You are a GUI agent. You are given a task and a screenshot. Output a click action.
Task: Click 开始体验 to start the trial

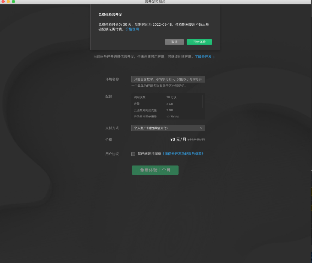(x=199, y=42)
